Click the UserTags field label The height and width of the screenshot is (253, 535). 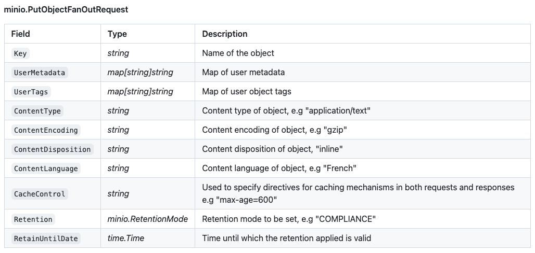(x=31, y=92)
